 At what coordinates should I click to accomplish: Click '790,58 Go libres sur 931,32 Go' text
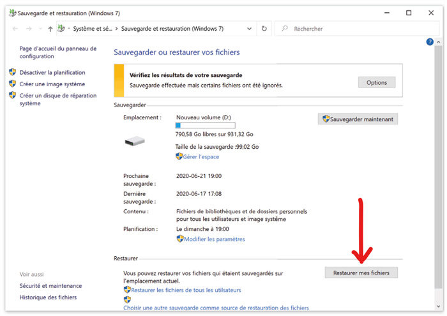tap(214, 134)
